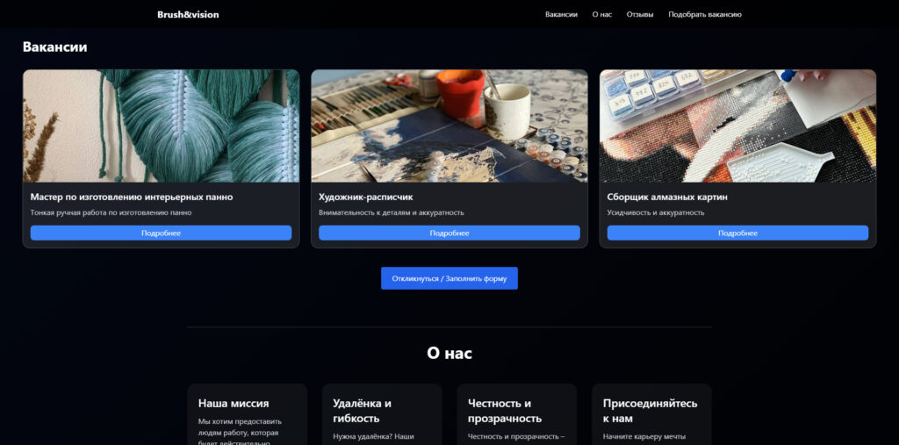The width and height of the screenshot is (899, 445).
Task: Select the Наша миссия card heading
Action: coord(234,403)
